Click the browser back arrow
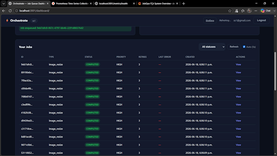 [x=4, y=11]
